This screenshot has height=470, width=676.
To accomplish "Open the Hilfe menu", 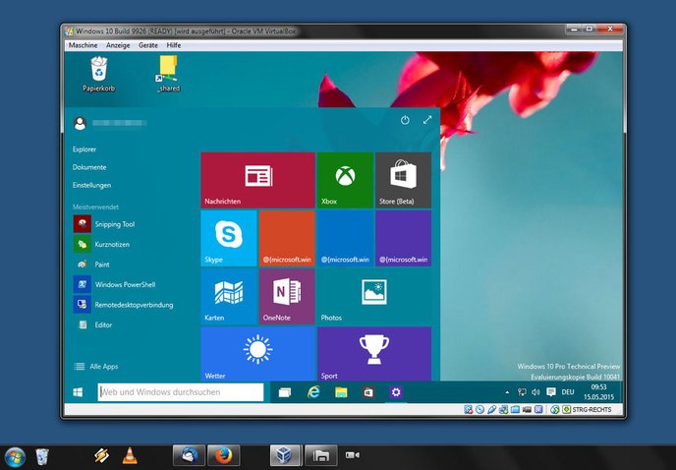I will click(174, 45).
